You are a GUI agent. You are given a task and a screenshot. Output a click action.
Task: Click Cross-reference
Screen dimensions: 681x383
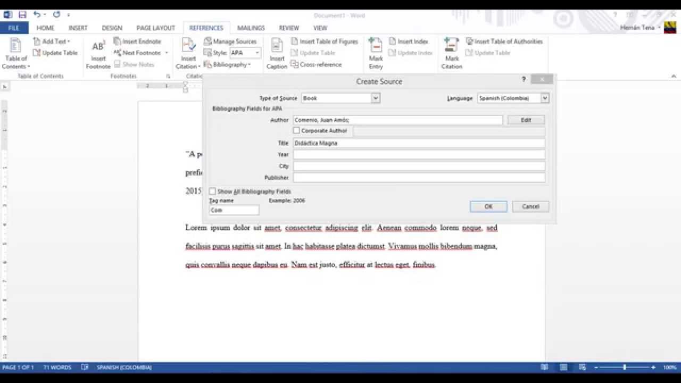(x=316, y=64)
